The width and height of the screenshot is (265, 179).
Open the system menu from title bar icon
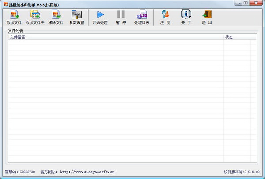coord(5,4)
